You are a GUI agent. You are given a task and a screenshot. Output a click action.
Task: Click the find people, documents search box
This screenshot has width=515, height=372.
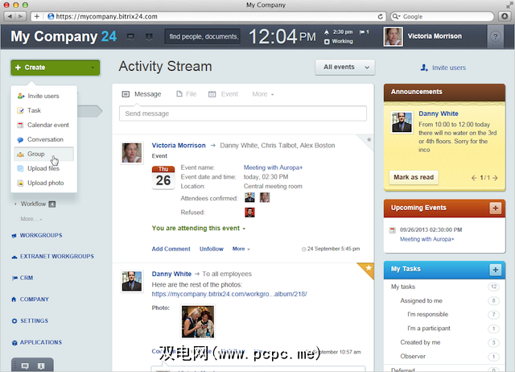pos(203,36)
